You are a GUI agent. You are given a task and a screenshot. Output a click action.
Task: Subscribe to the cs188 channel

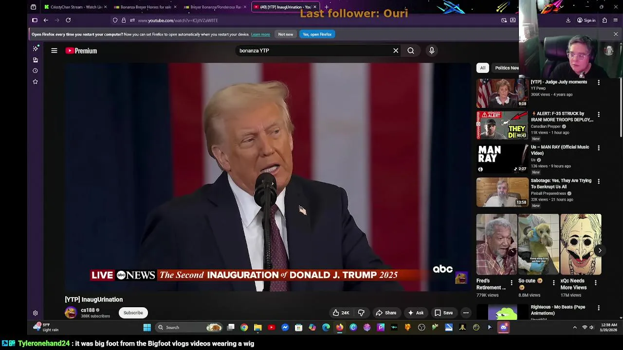(133, 313)
